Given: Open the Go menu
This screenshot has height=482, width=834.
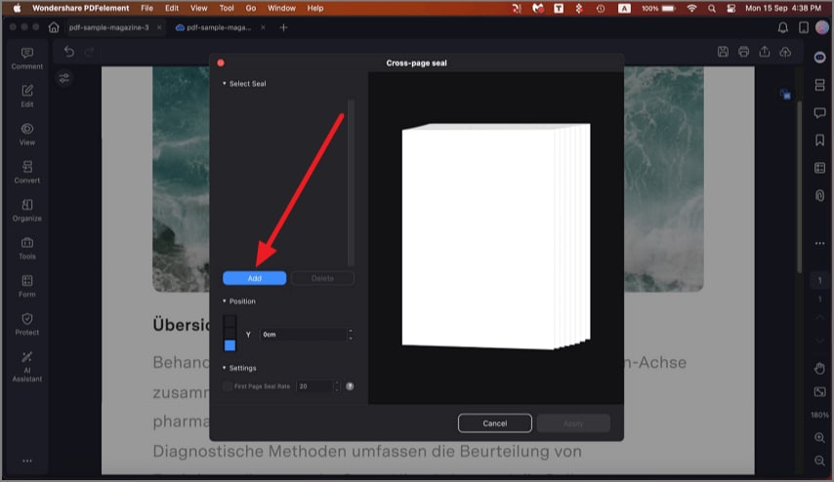Looking at the screenshot, I should point(251,8).
